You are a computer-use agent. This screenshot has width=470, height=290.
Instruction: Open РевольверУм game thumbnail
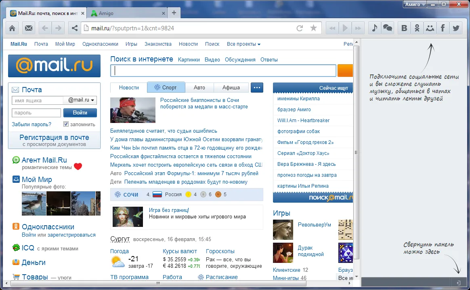coord(283,230)
